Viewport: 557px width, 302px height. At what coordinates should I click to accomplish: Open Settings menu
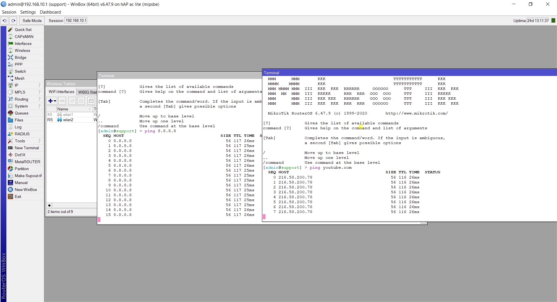click(28, 12)
